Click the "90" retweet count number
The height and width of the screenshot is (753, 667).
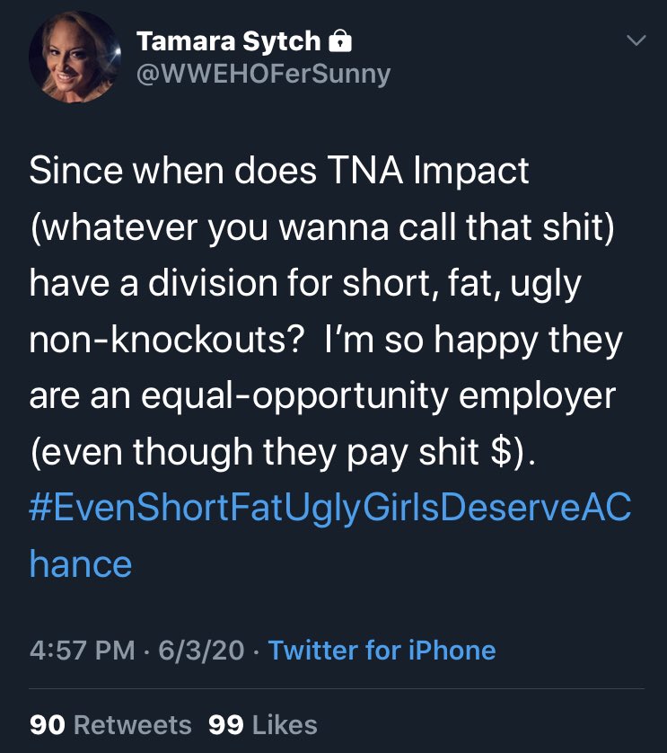(46, 724)
